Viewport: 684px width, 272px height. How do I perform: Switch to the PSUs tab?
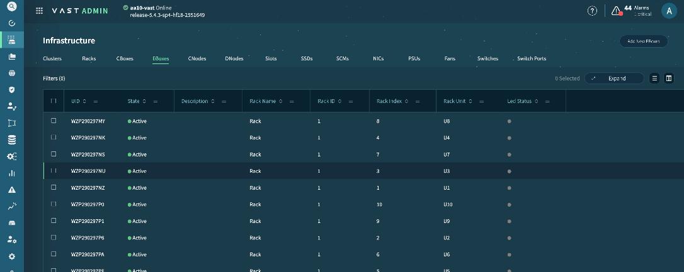tap(414, 58)
